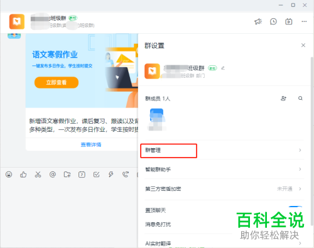Image resolution: width=314 pixels, height=248 pixels.
Task: Click the 群成员 1人 label
Action: point(158,99)
